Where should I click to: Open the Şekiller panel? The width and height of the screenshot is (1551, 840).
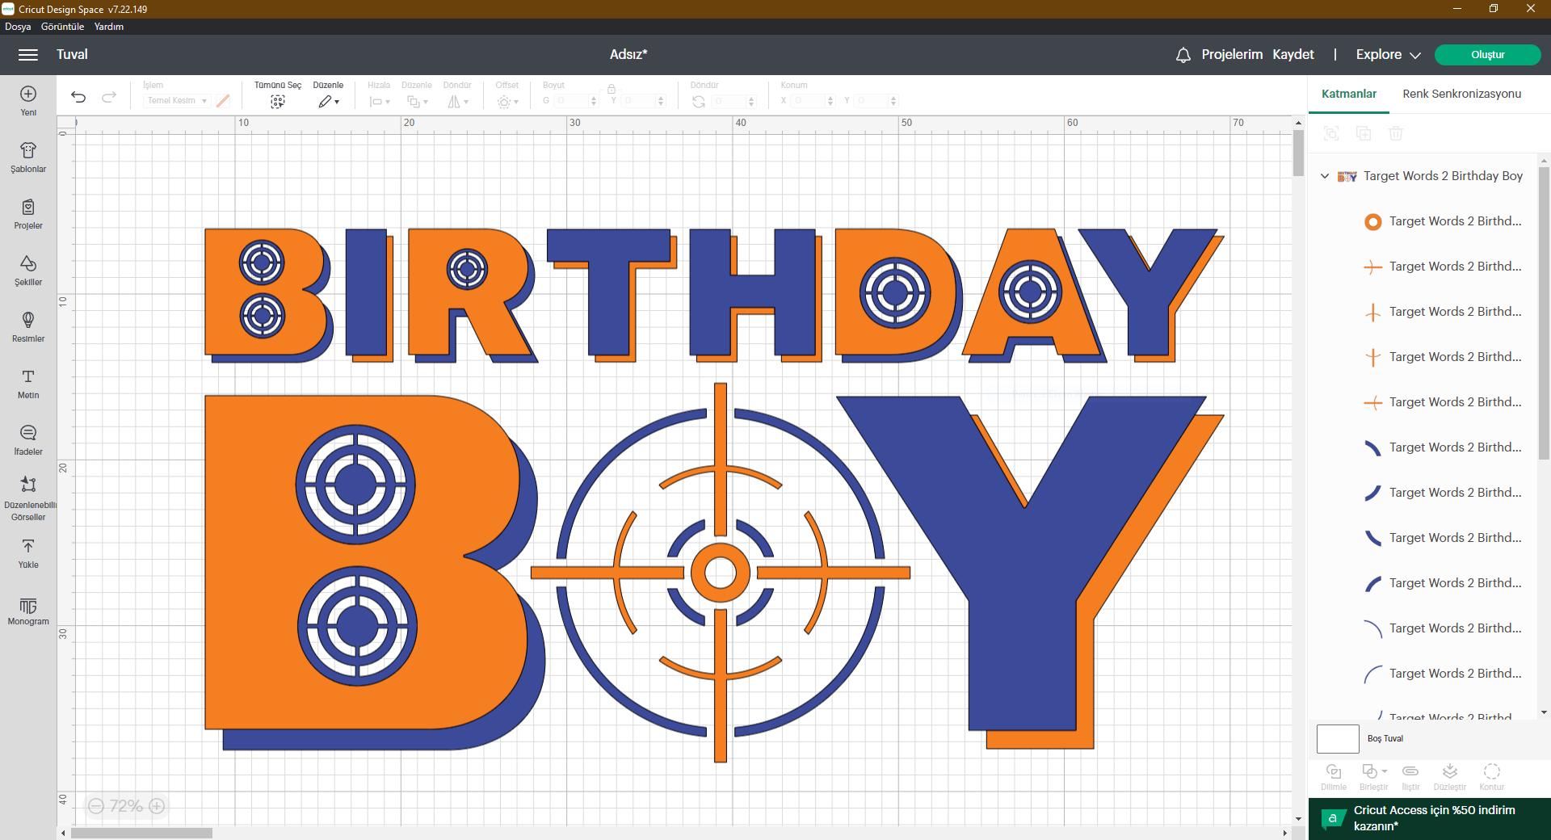pos(27,271)
